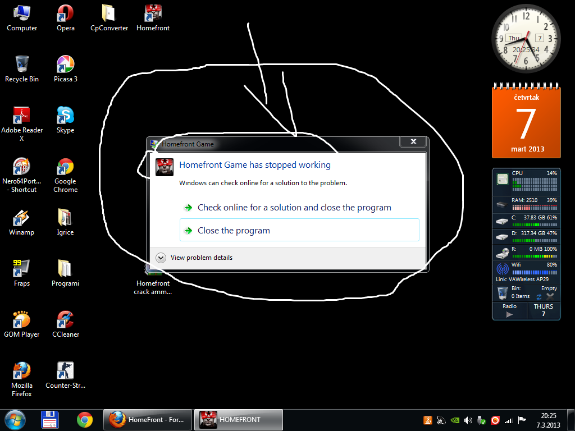
Task: Open the Igrice folder
Action: 65,222
